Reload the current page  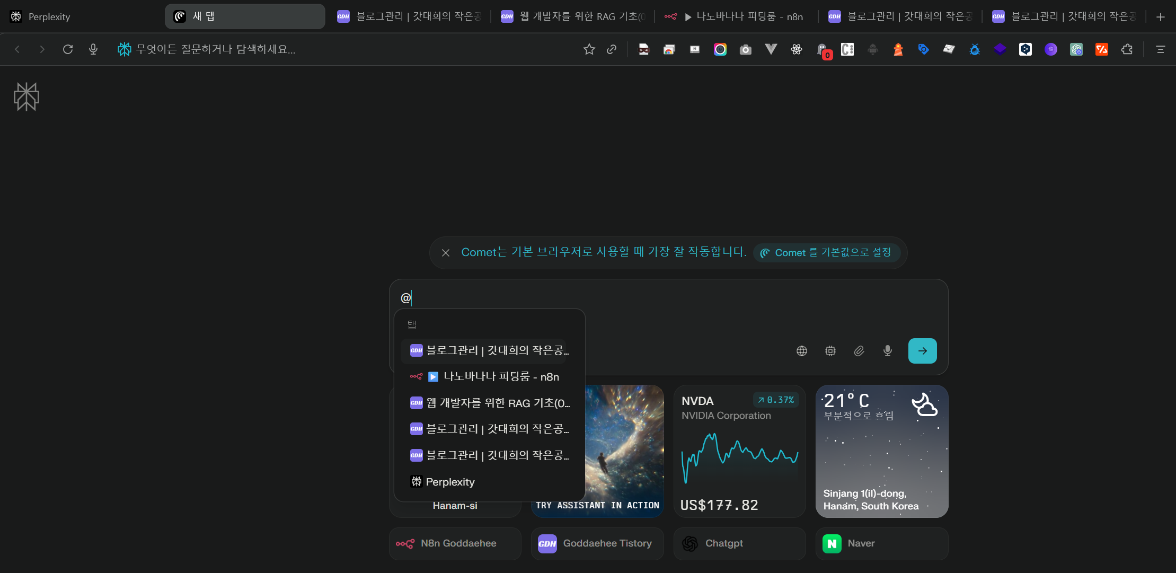(68, 49)
